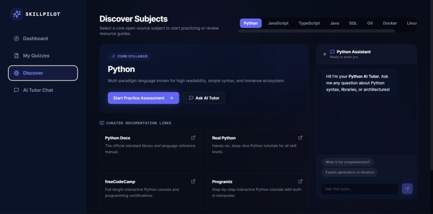Open the Programiz resource card

point(257,193)
